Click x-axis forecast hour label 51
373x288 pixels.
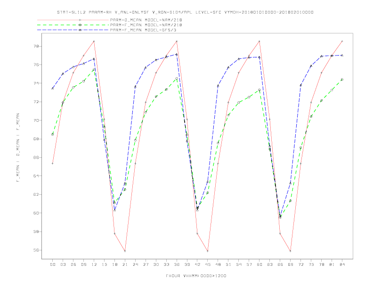(228, 264)
